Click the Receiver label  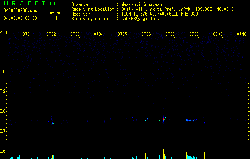pos(81,14)
